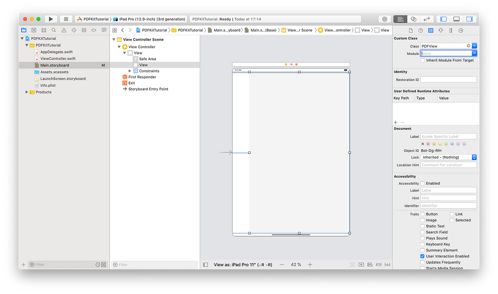Select Safe Area in the outline
The height and width of the screenshot is (294, 498).
(148, 59)
